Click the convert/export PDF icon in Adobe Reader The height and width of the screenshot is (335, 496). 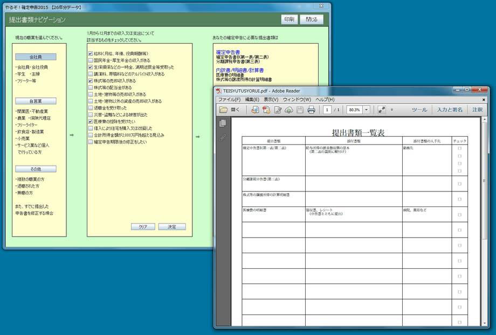[255, 110]
